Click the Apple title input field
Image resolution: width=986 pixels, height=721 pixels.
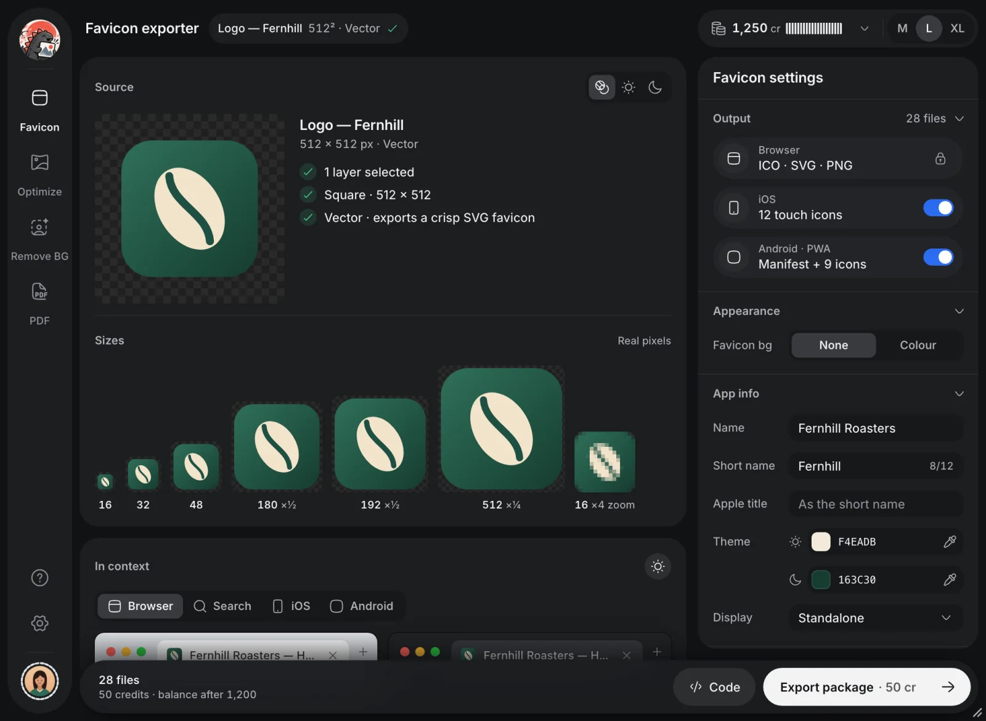click(x=875, y=504)
